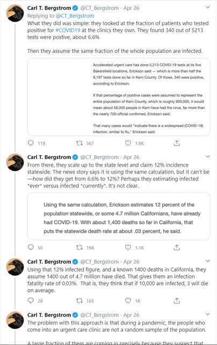Viewport: 217px width, 345px height.
Task: Like the tweet with 1.6K likes
Action: (x=128, y=143)
